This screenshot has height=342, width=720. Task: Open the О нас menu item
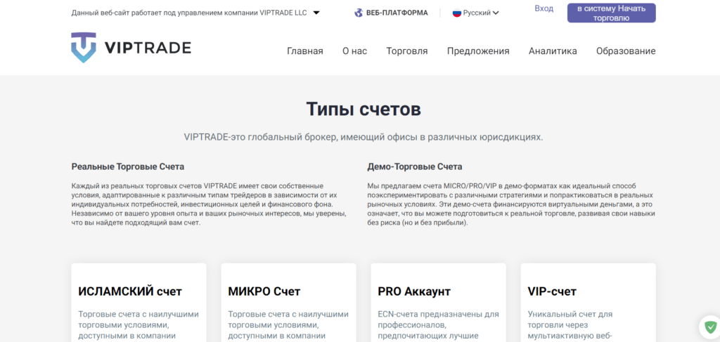(354, 51)
